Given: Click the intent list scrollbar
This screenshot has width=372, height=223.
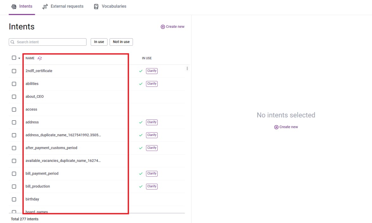Looking at the screenshot, I should pos(187,68).
